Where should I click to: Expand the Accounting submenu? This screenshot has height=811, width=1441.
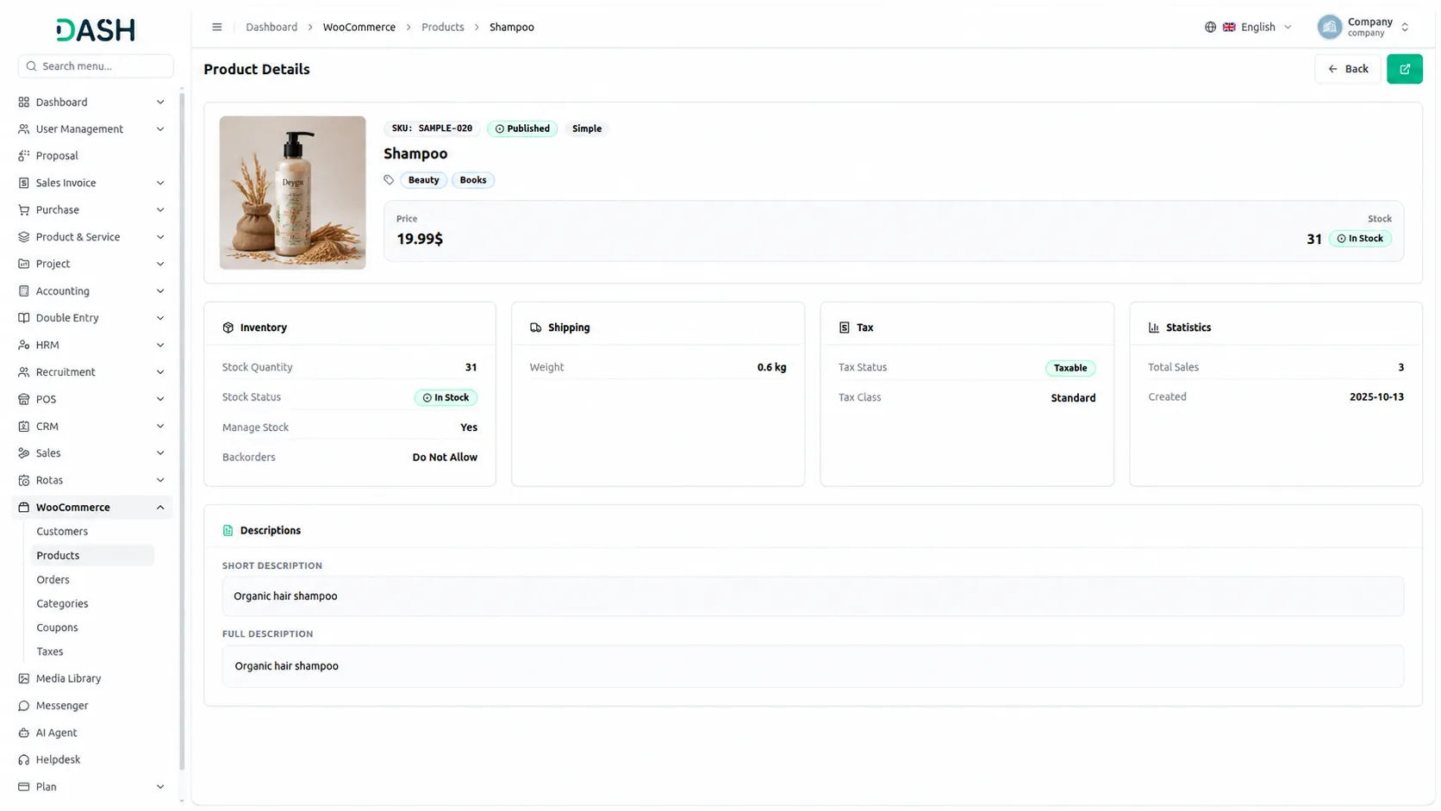point(160,291)
